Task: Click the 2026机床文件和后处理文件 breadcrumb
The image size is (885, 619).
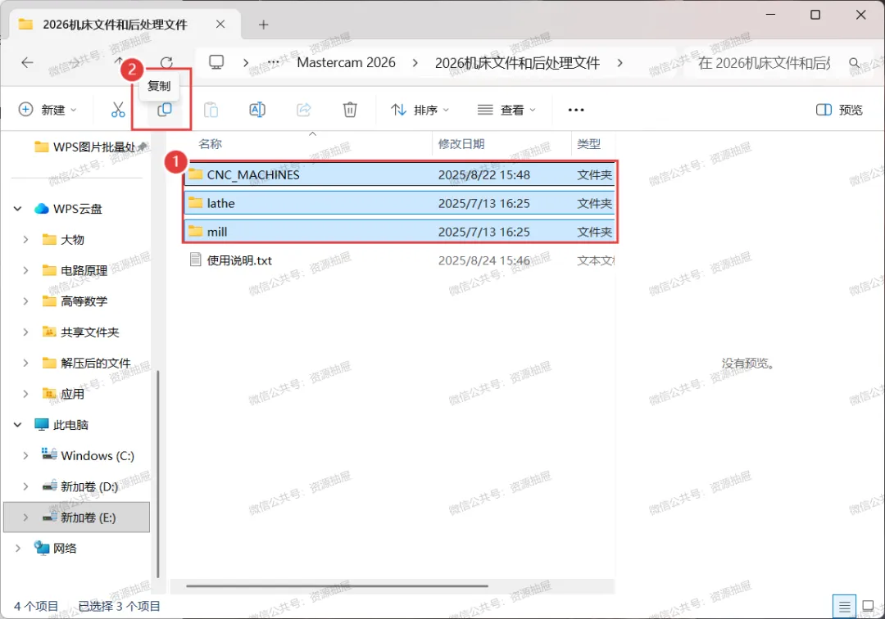Action: tap(517, 62)
